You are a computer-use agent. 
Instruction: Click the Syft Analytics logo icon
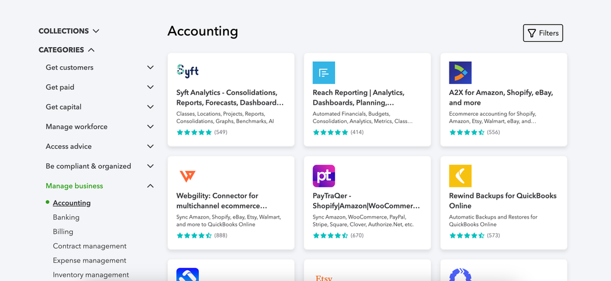tap(188, 71)
